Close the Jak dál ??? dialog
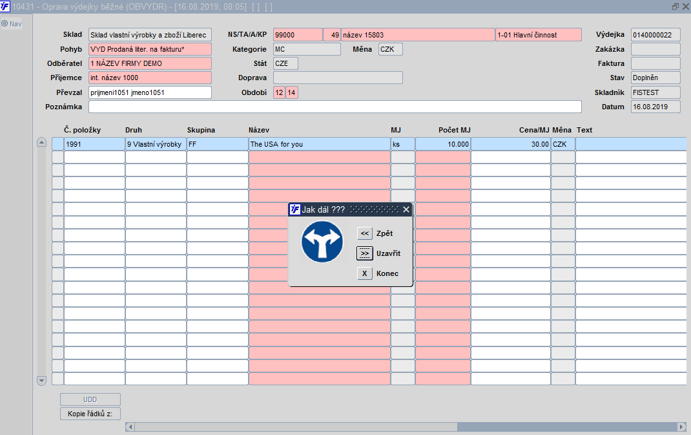691x435 pixels. click(x=406, y=209)
